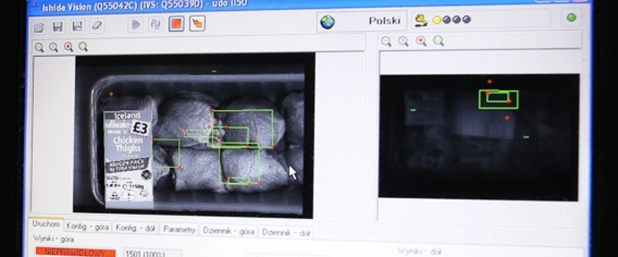618x257 pixels.
Task: Click the yellow access level indicator dot
Action: click(437, 20)
